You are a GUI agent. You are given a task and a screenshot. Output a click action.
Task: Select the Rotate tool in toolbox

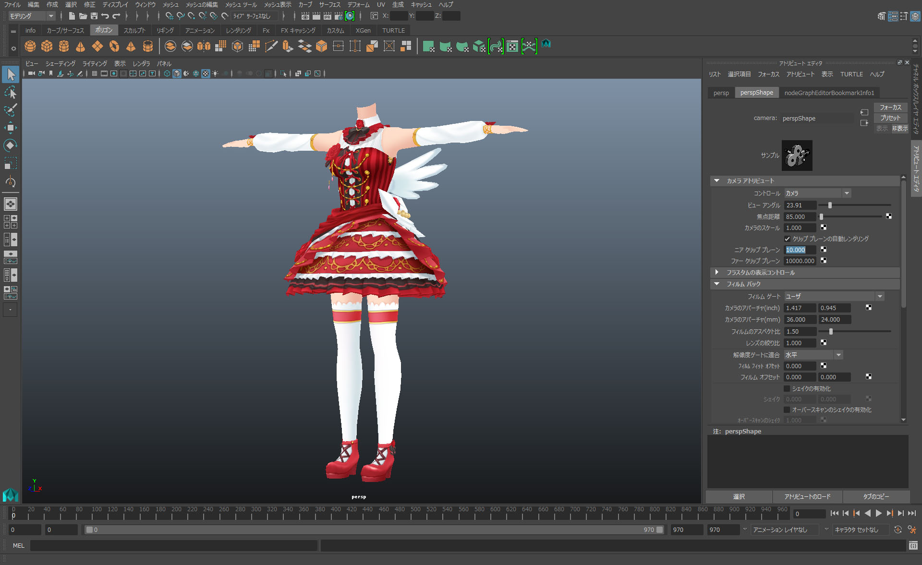tap(10, 145)
